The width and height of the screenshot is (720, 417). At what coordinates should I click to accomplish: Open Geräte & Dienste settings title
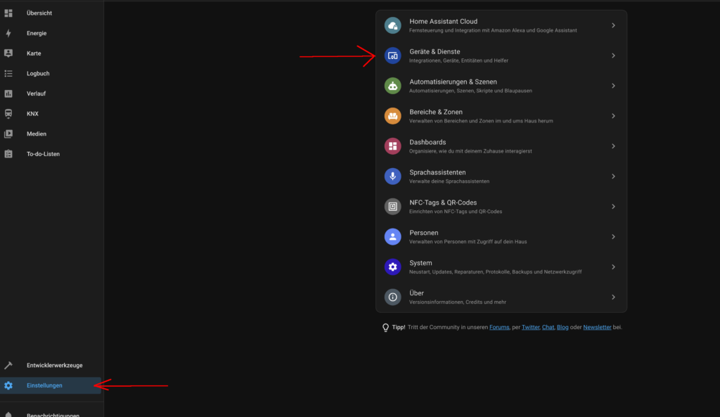(435, 52)
